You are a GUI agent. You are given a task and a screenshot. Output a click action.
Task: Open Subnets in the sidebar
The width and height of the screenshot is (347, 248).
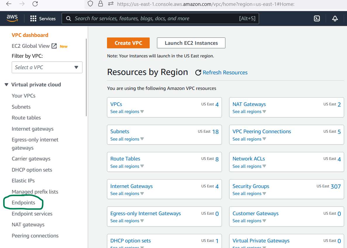pos(21,107)
